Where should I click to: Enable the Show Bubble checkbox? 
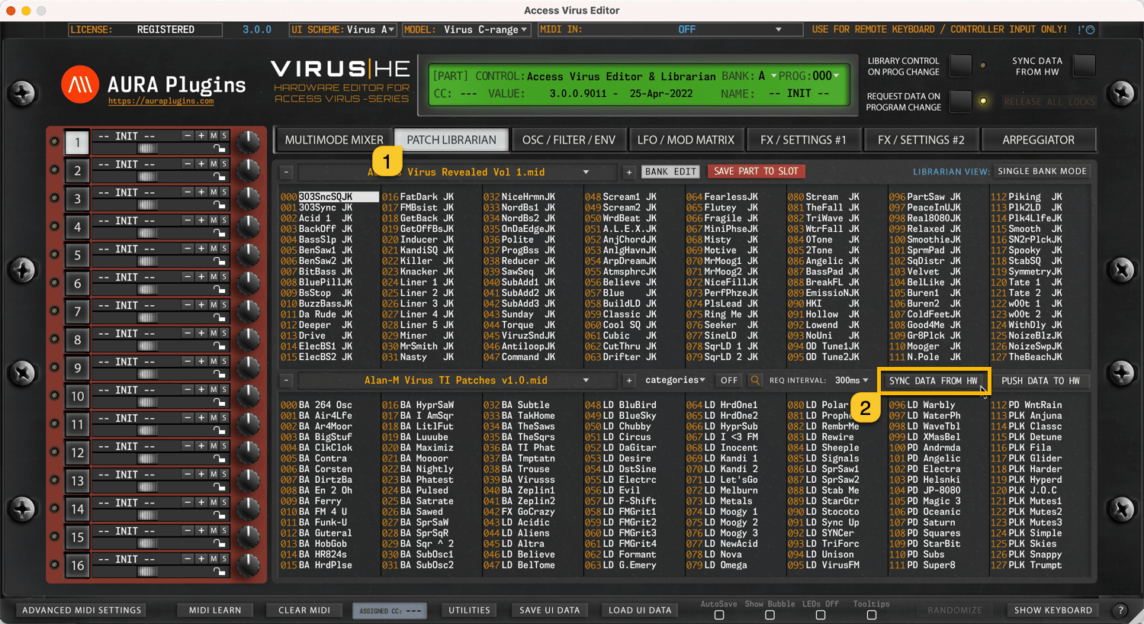770,615
